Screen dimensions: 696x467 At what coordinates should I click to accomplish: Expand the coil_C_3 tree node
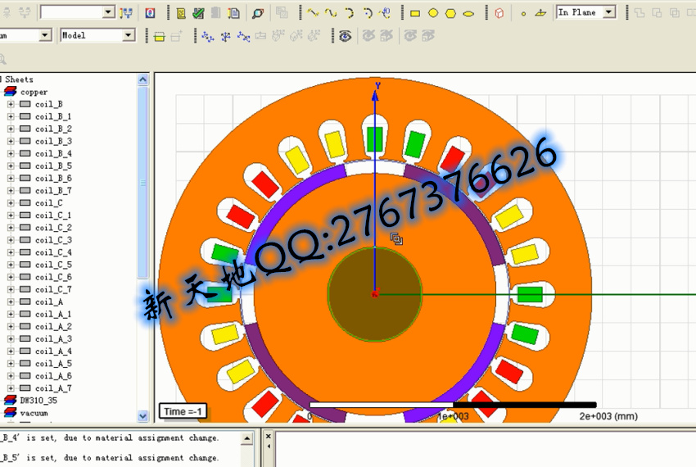11,240
